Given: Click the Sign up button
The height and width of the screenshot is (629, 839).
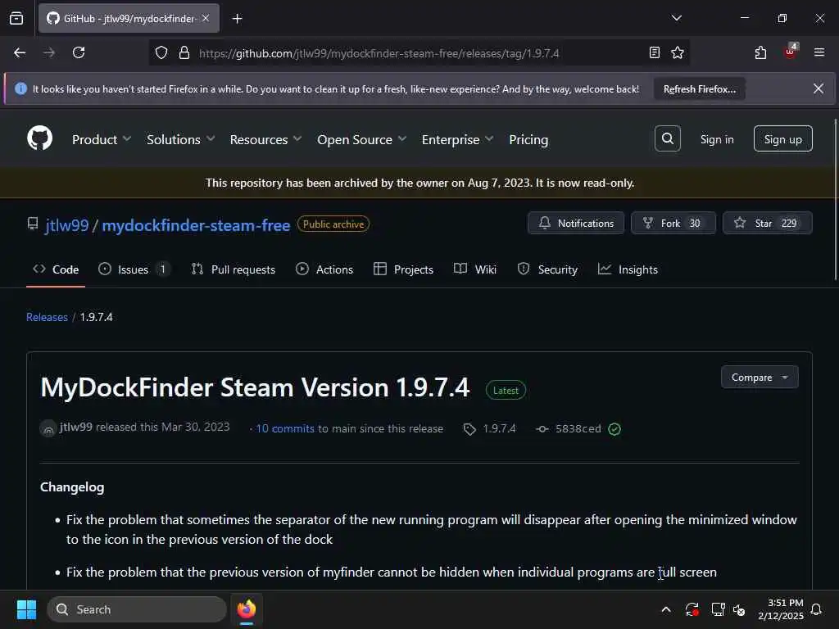Looking at the screenshot, I should [782, 138].
